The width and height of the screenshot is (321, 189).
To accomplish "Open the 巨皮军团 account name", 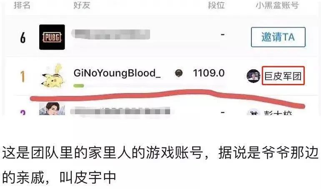I will [x=283, y=76].
